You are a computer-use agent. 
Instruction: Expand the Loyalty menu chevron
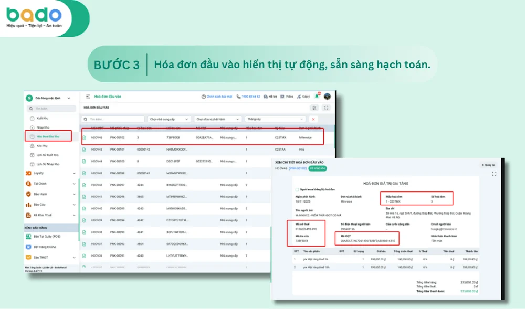[x=74, y=173]
